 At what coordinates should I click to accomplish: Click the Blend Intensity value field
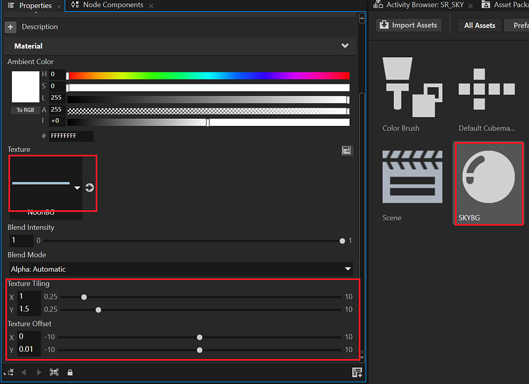click(x=22, y=241)
